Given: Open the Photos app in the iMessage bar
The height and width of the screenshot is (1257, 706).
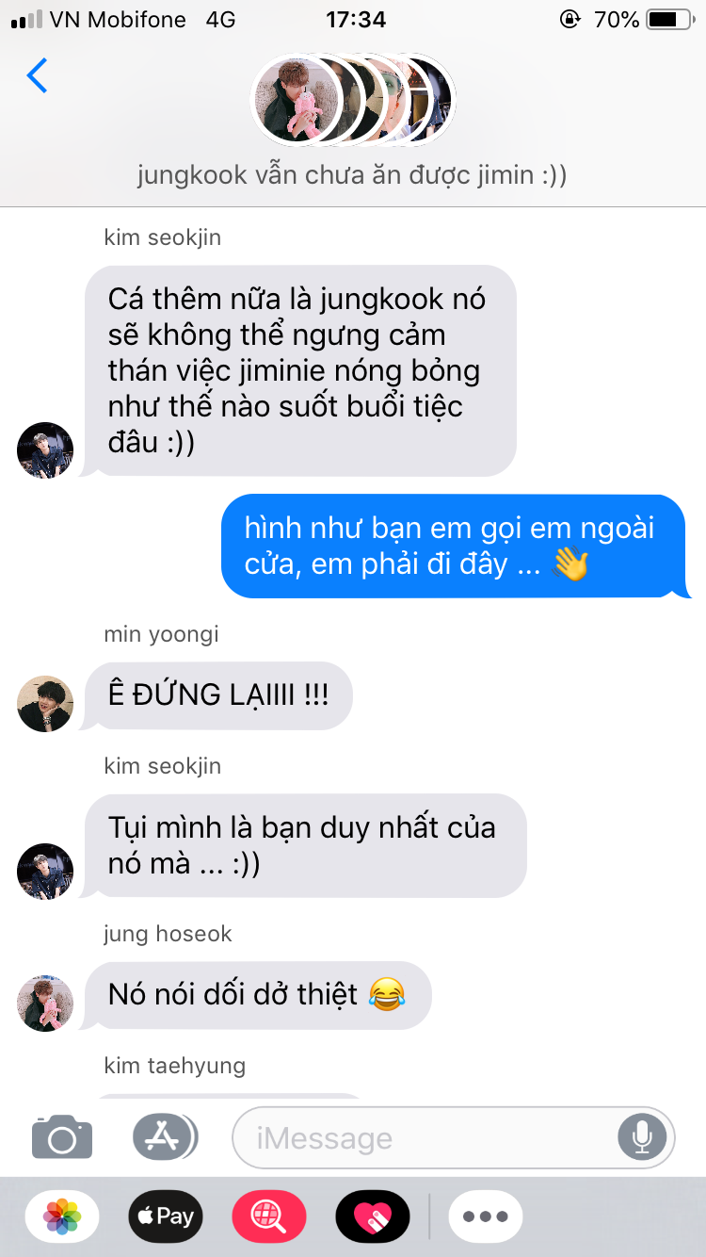Looking at the screenshot, I should coord(62,1216).
